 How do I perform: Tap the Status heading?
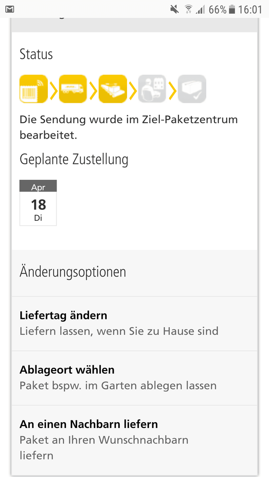click(x=36, y=55)
